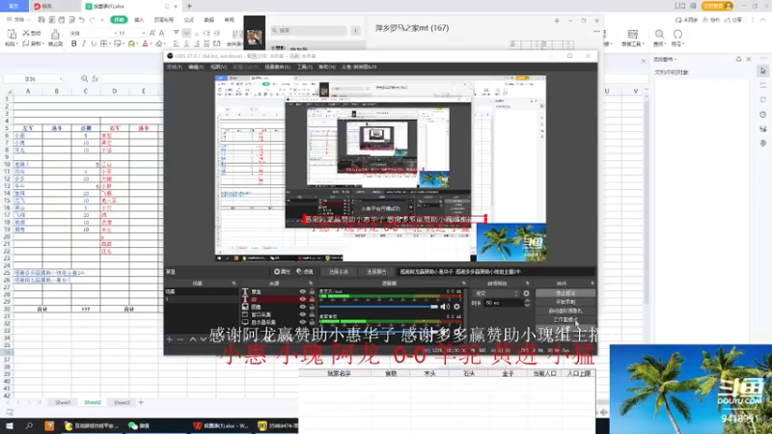Toggle visibility eye of image source in OBS
The height and width of the screenshot is (434, 772).
(303, 307)
